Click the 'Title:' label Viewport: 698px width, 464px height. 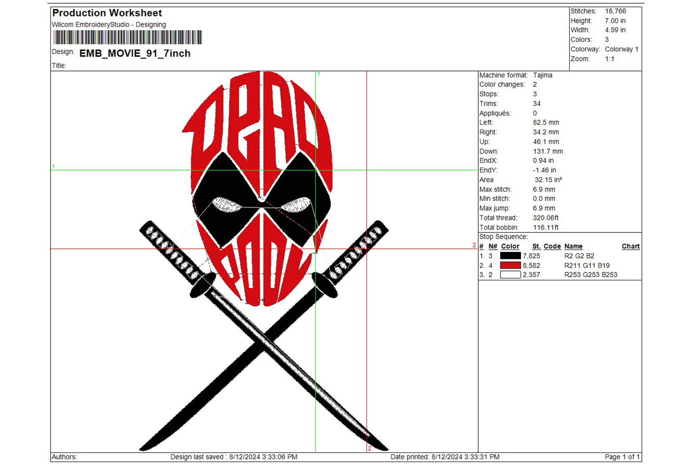click(59, 66)
